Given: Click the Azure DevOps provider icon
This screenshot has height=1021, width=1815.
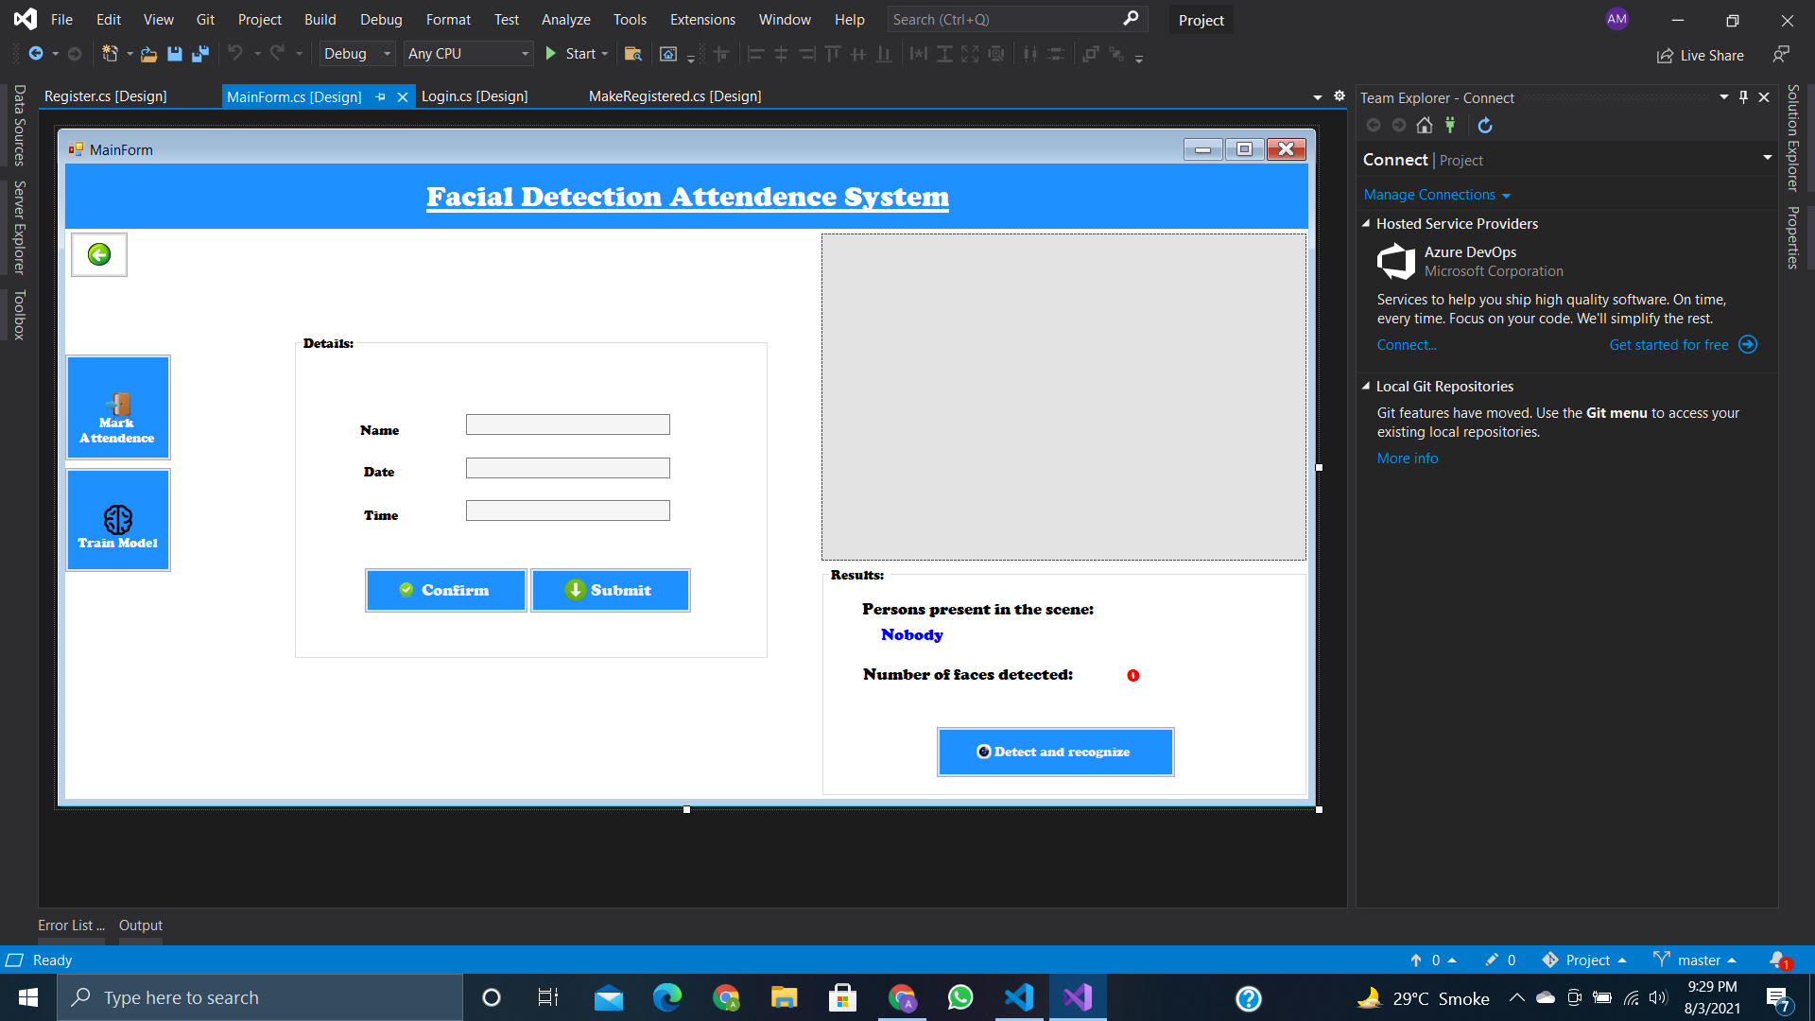Looking at the screenshot, I should pos(1396,262).
